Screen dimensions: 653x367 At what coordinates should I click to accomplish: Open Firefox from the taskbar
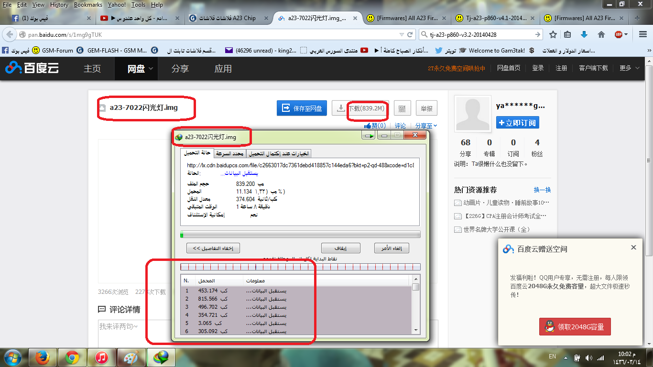pos(43,357)
